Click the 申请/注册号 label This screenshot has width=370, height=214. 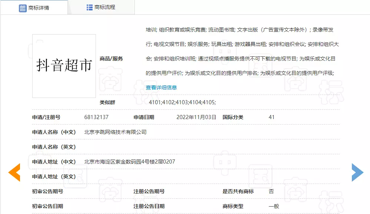click(46, 117)
